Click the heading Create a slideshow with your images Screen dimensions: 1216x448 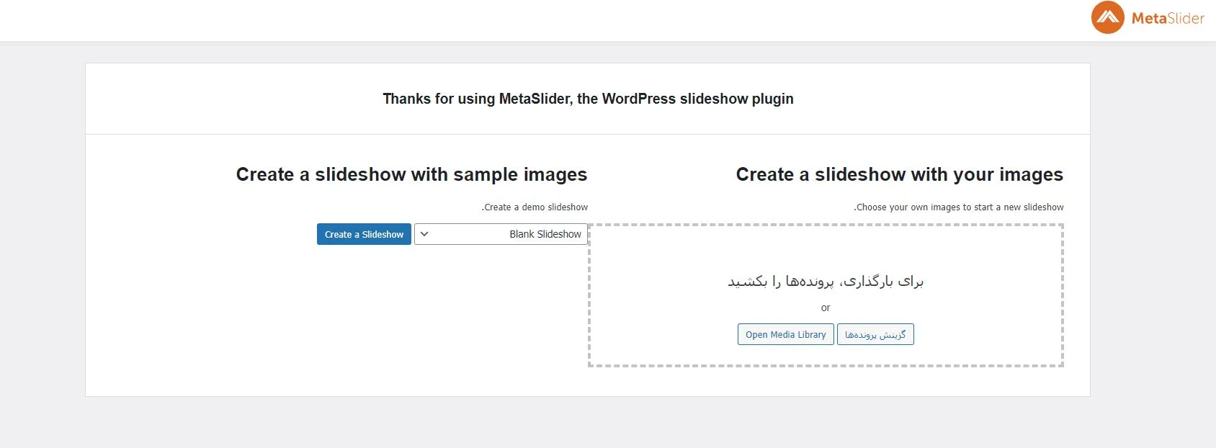(898, 174)
